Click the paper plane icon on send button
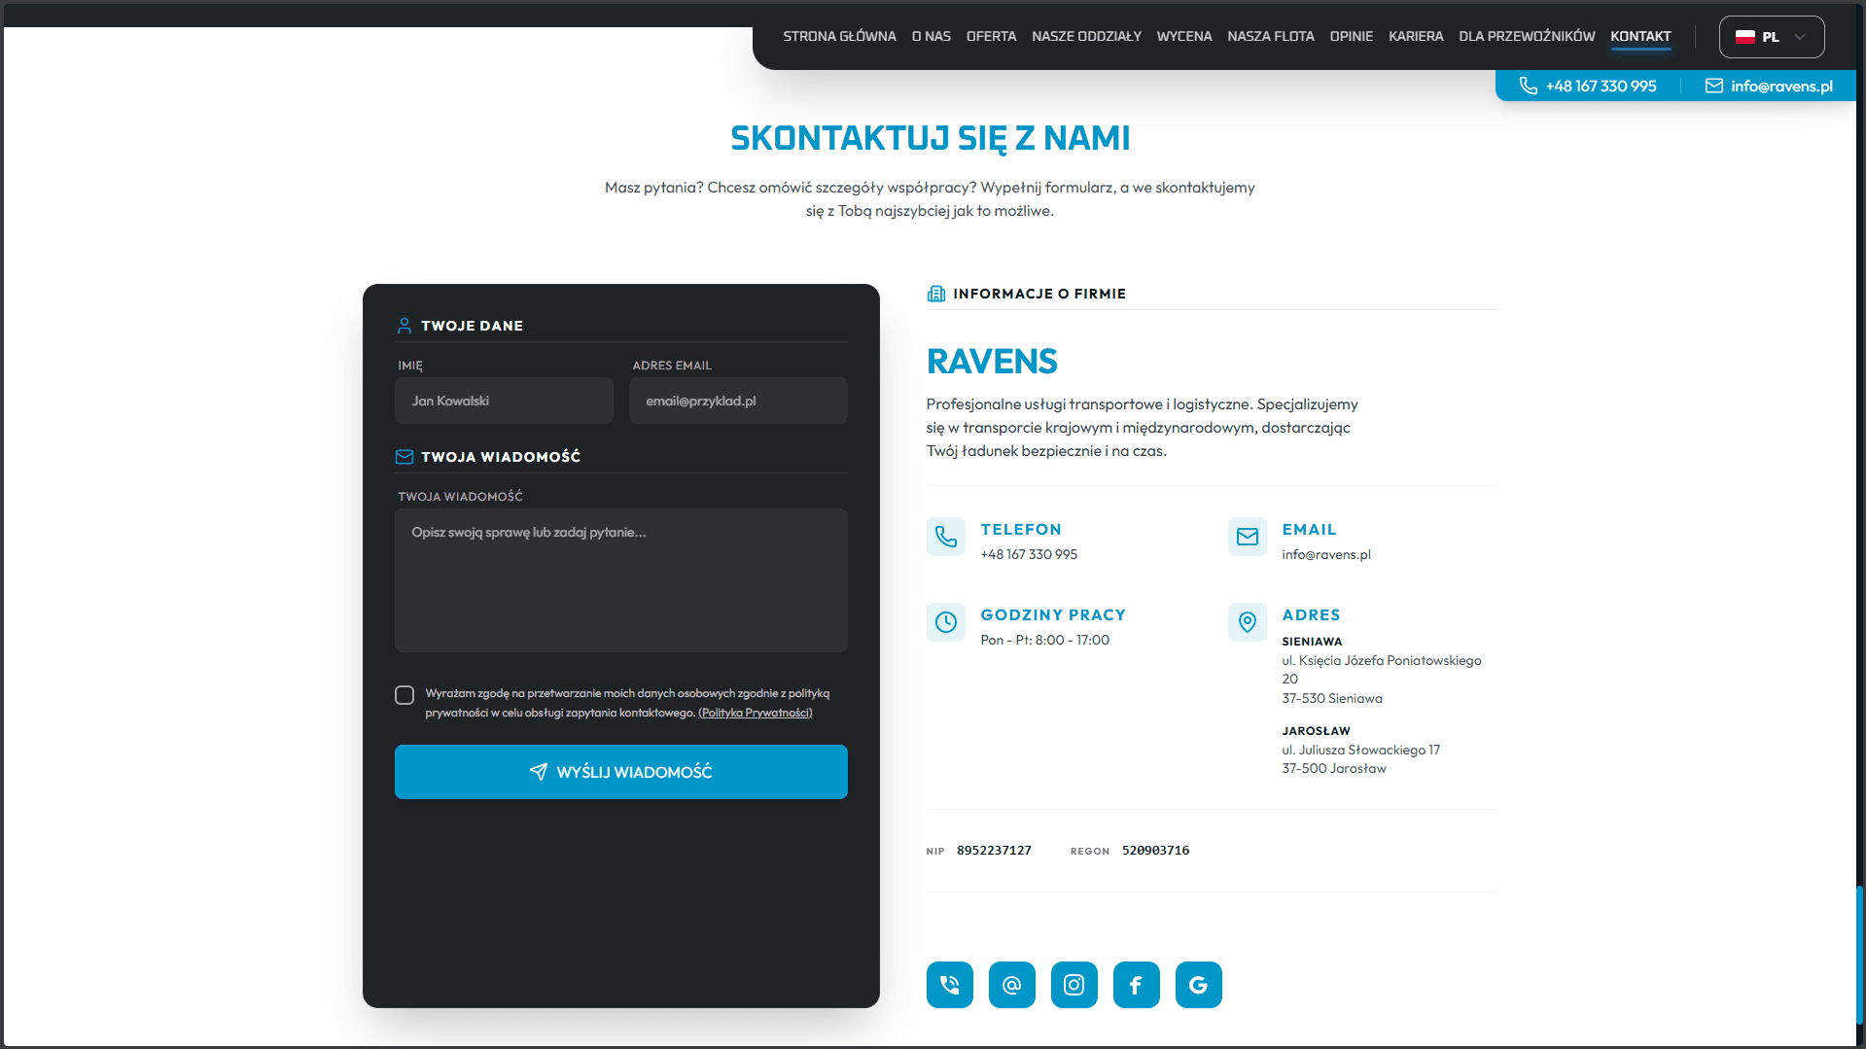The image size is (1866, 1049). [x=538, y=772]
